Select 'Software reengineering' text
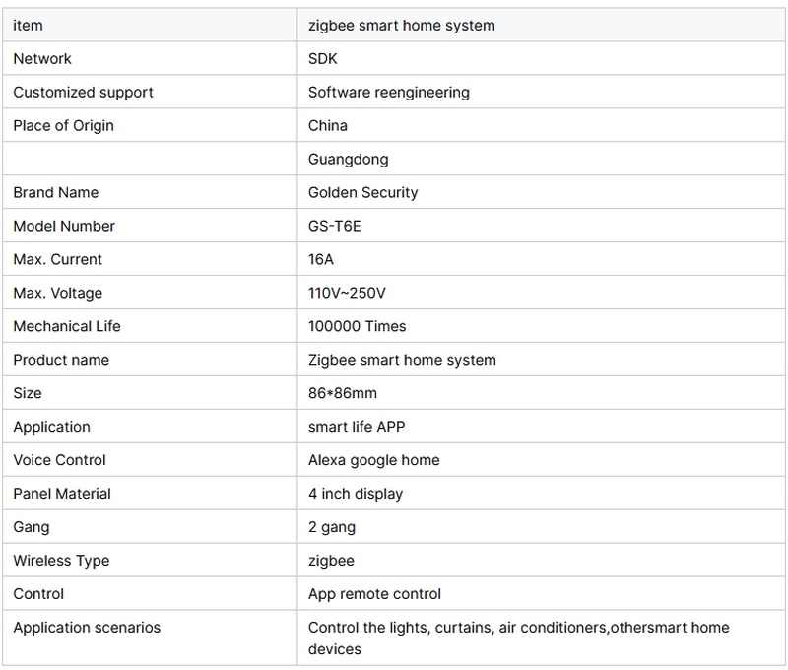Screen dimensions: 788x670 tap(388, 92)
